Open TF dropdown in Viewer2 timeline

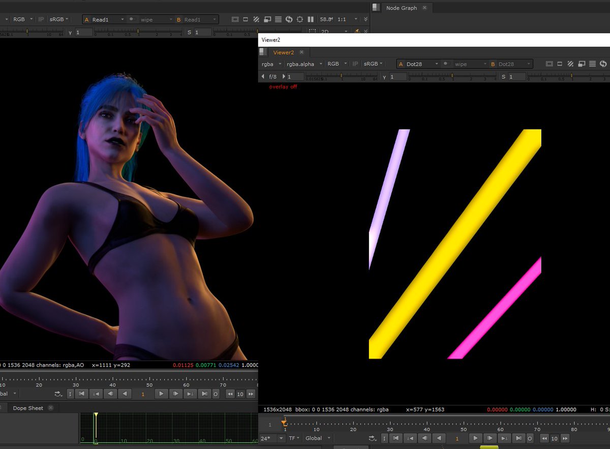click(x=295, y=438)
